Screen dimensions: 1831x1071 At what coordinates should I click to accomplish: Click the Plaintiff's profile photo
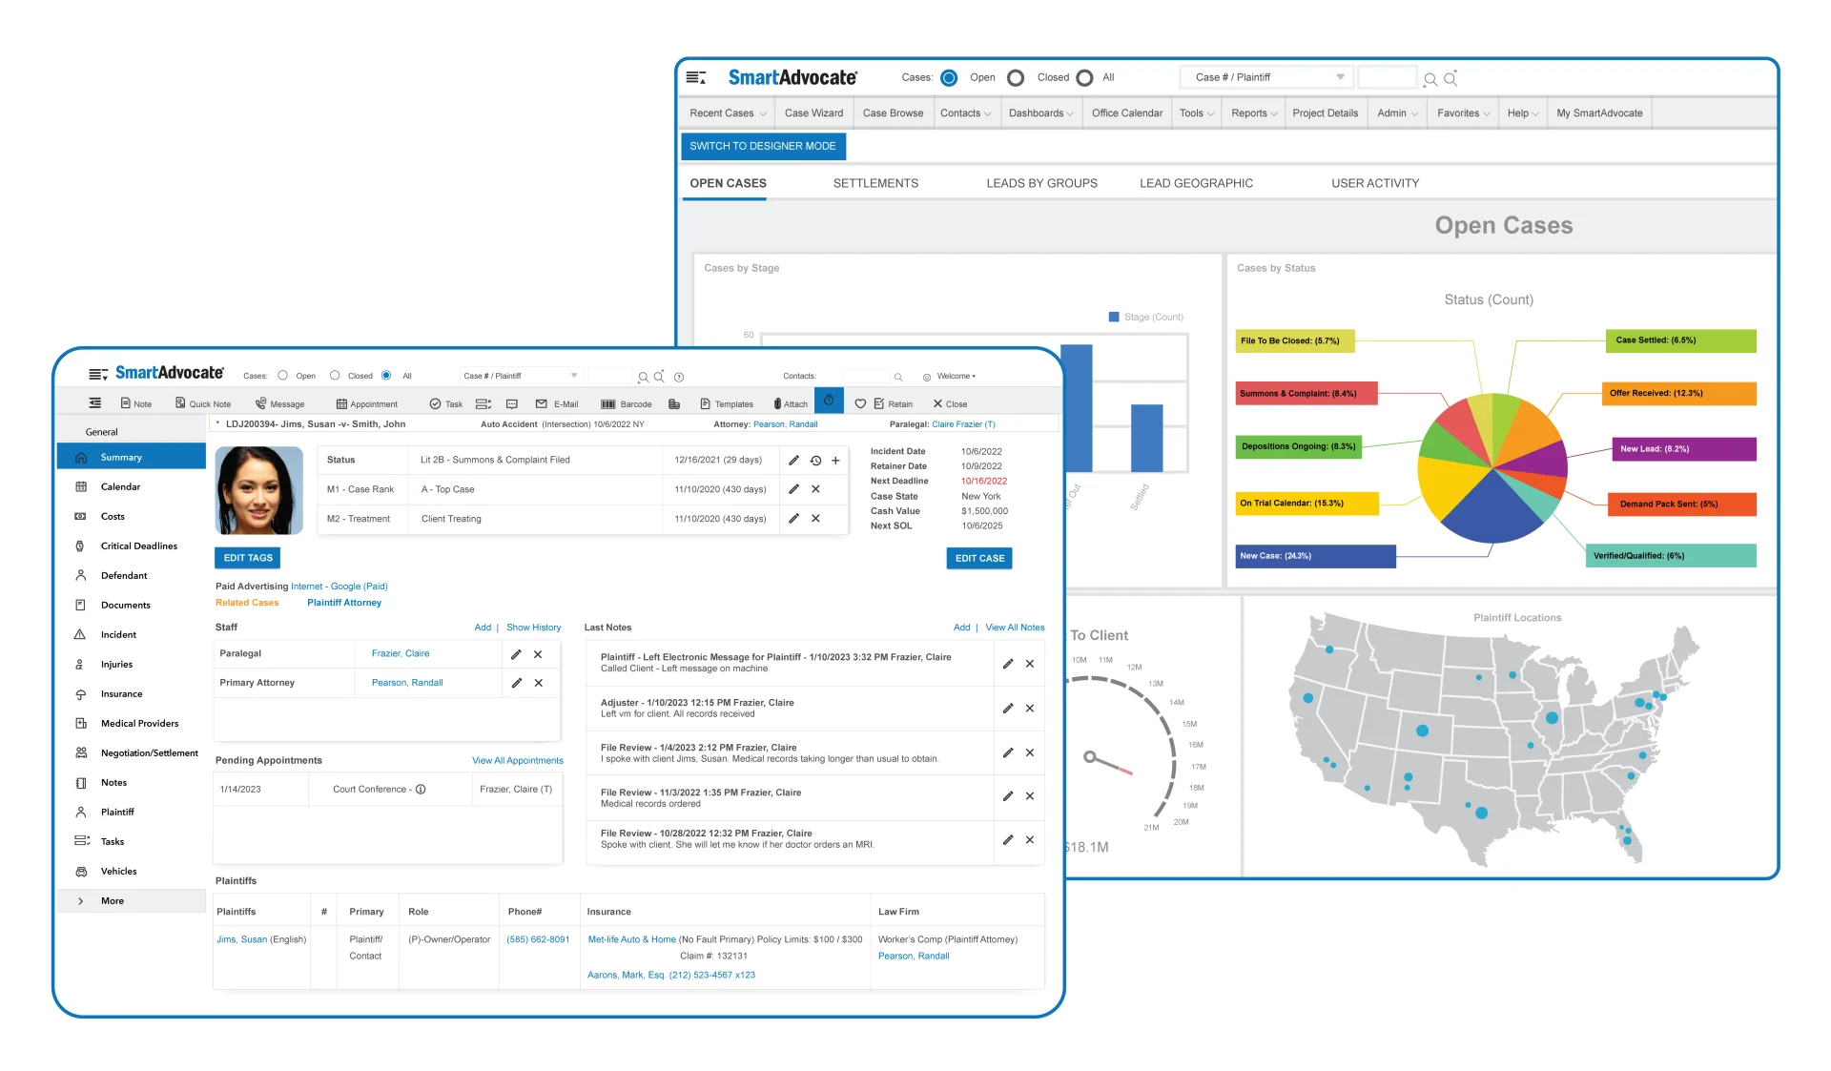(258, 490)
